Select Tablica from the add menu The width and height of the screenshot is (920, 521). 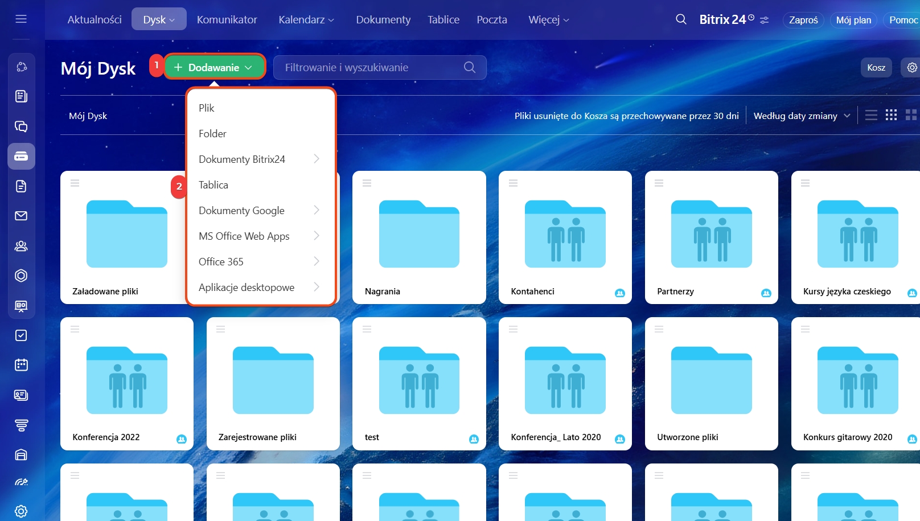(213, 185)
